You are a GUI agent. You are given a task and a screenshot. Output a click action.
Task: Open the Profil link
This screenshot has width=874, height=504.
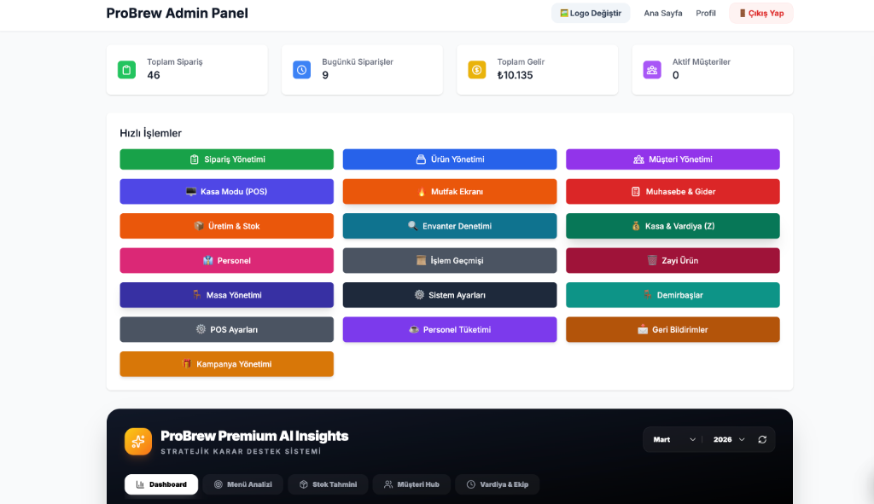pos(706,14)
